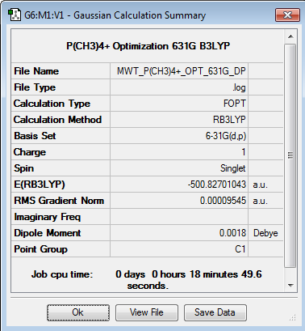Screen dimensions: 305x331
Task: Click the empty Imaginary Freq cell
Action: [x=179, y=217]
